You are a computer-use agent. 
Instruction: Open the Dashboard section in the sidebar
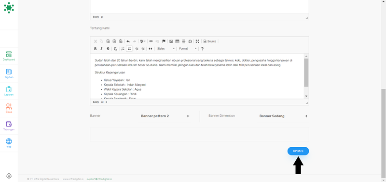click(x=9, y=56)
